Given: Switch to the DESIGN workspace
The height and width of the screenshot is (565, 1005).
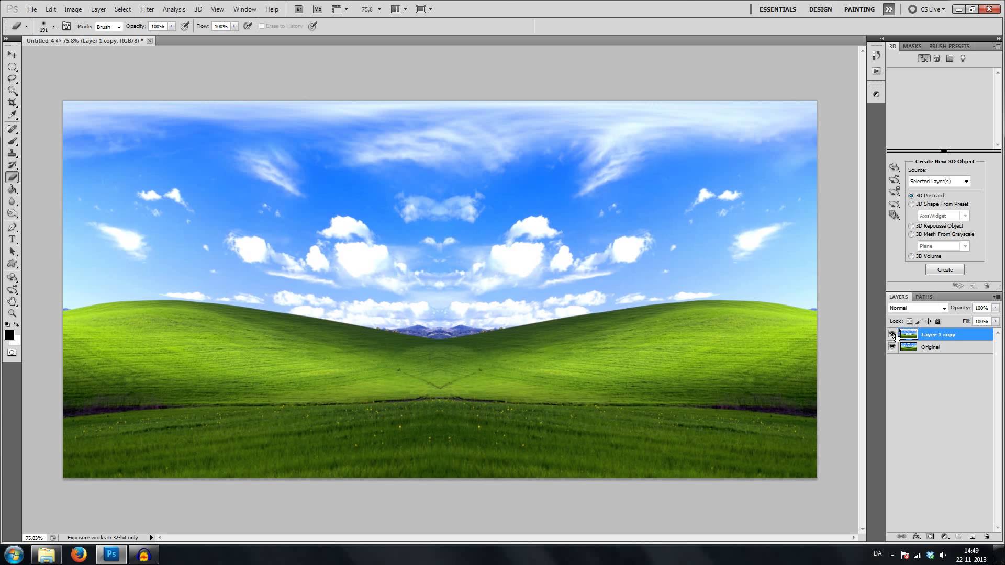Looking at the screenshot, I should (820, 9).
